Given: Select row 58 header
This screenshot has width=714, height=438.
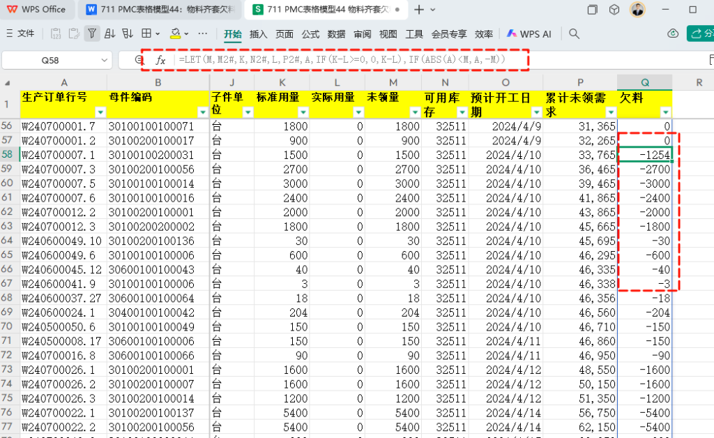Looking at the screenshot, I should (x=7, y=155).
